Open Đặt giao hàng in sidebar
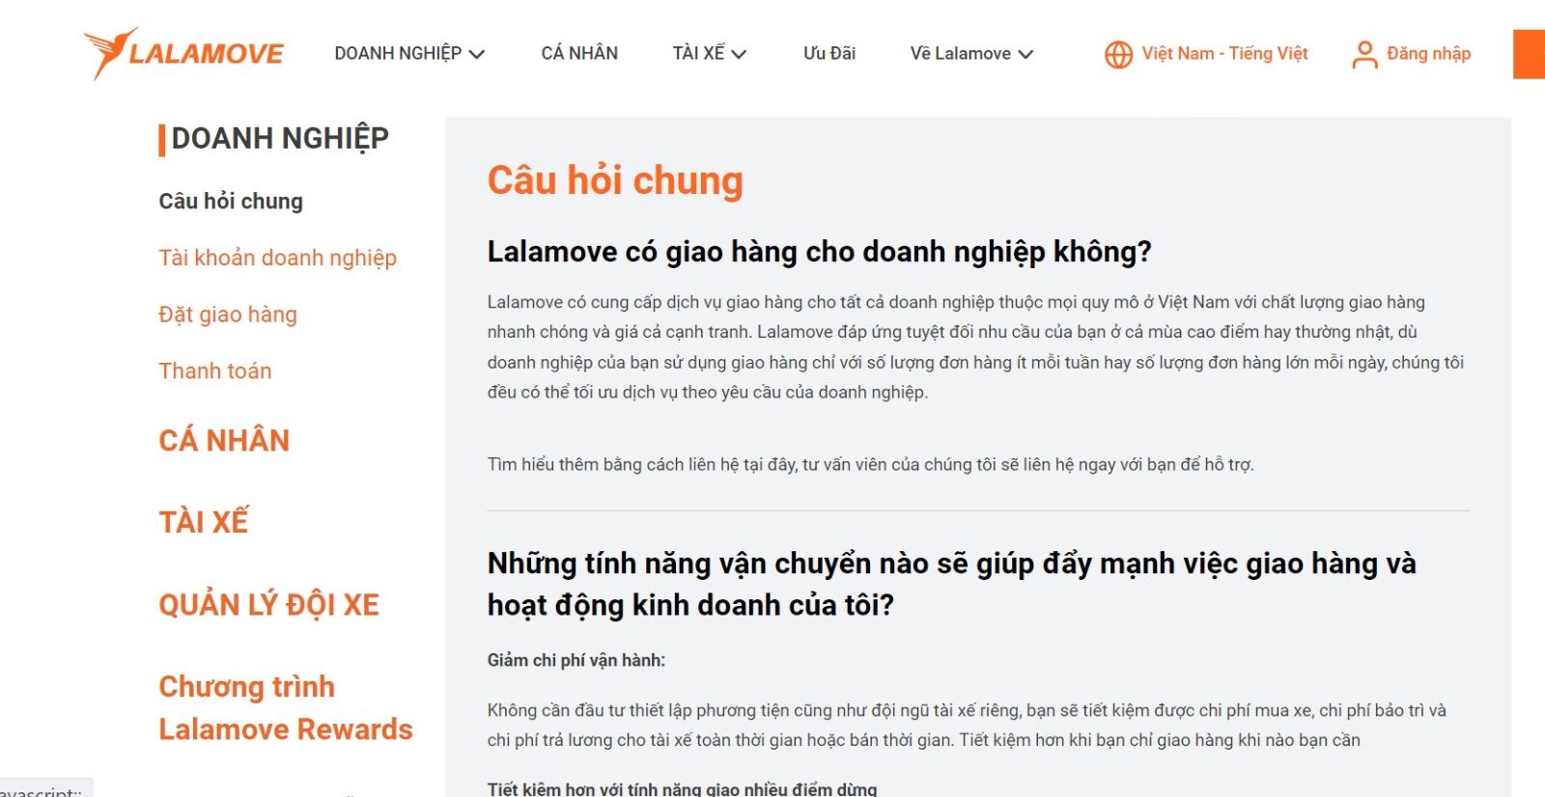1545x797 pixels. tap(228, 315)
